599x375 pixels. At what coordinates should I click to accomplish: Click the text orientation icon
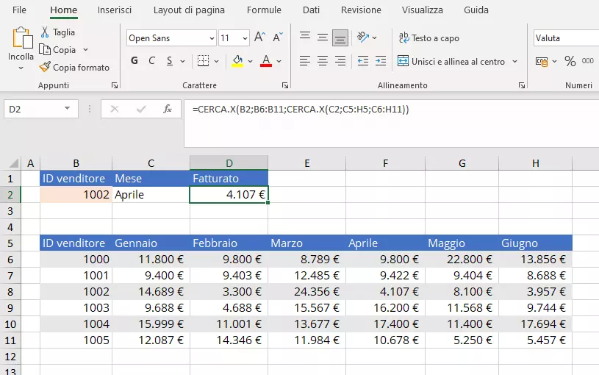[x=362, y=37]
